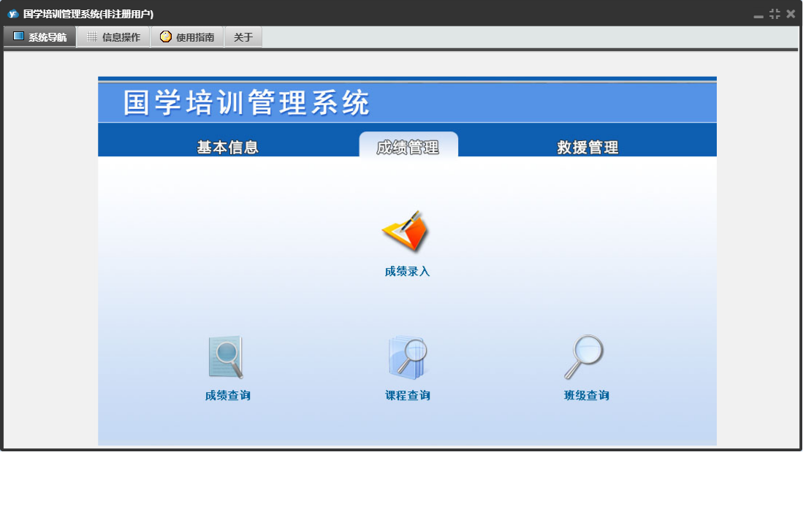Image resolution: width=803 pixels, height=528 pixels.
Task: Click the app logo in title bar
Action: (13, 14)
